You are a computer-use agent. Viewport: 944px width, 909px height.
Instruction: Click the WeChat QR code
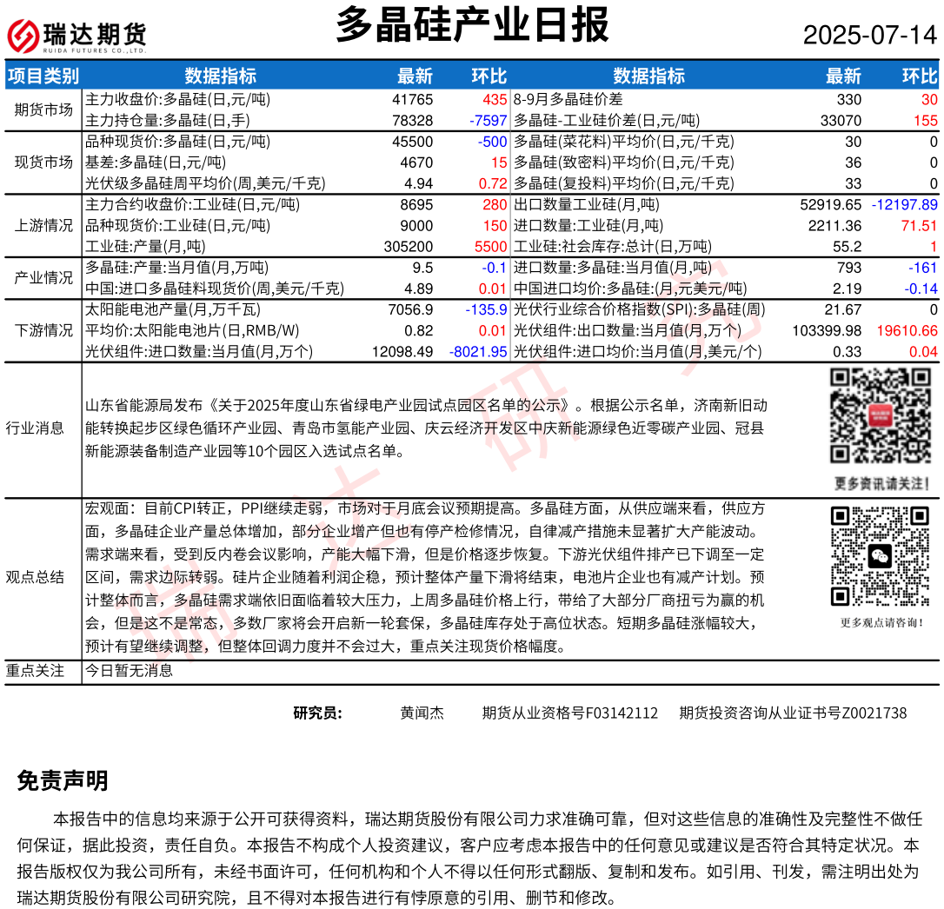[881, 556]
